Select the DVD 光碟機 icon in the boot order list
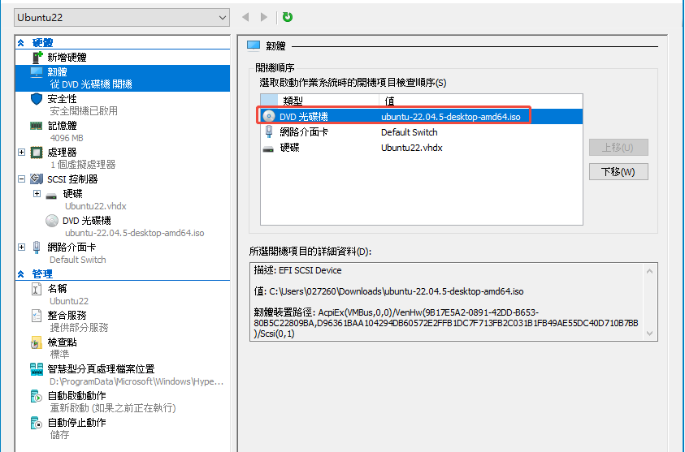Viewport: 685px width, 452px height. coord(269,117)
